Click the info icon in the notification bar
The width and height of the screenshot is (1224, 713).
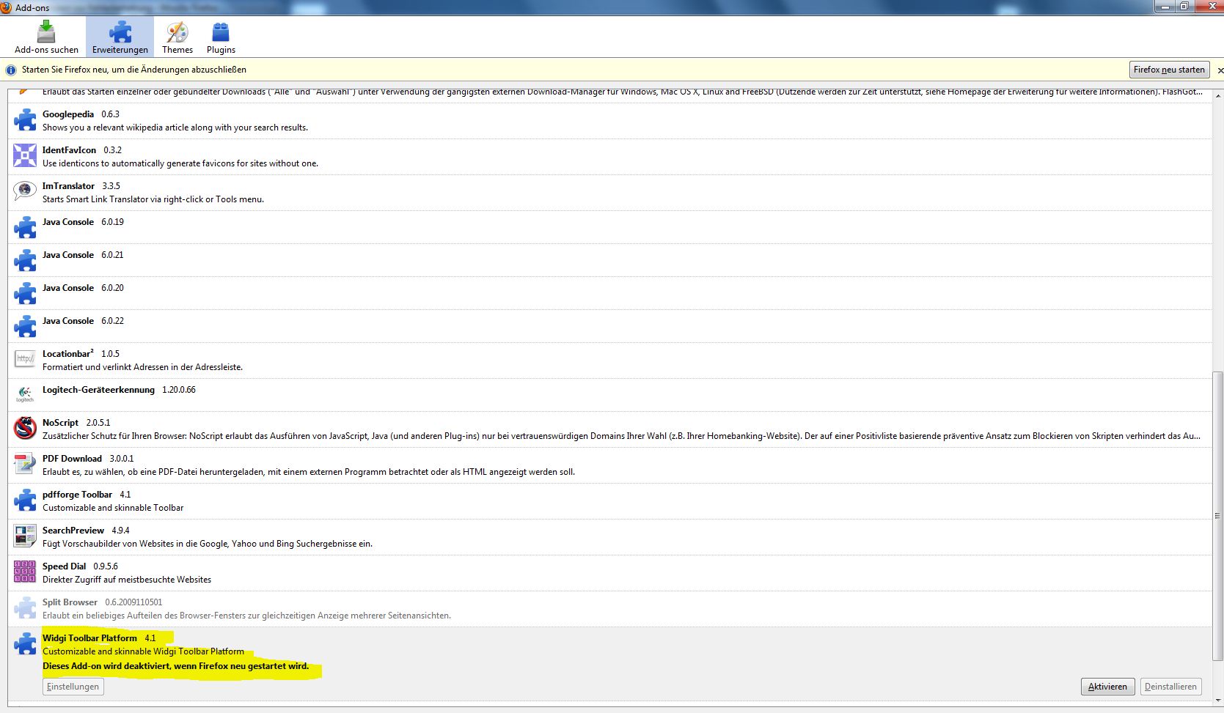(x=11, y=70)
